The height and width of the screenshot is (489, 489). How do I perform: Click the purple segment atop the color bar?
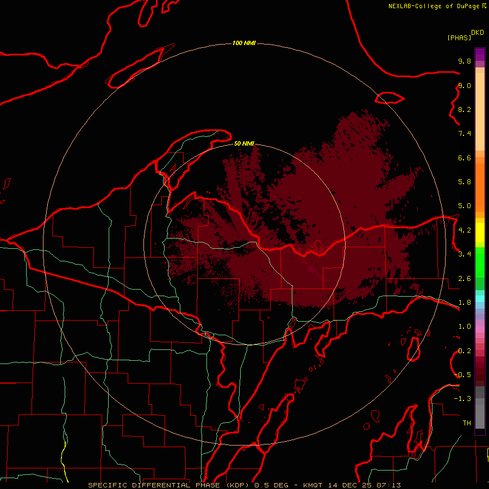coord(480,54)
